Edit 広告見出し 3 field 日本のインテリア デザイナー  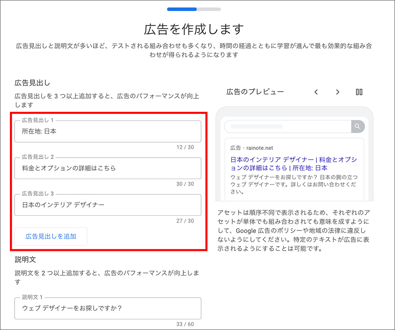pyautogui.click(x=108, y=205)
